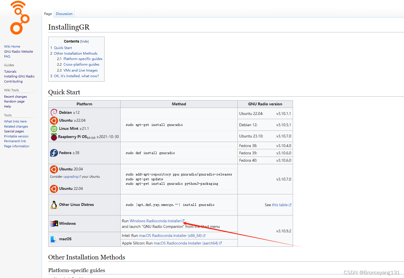Click the Other Linux Distros install command
404x278 pixels.
tap(170, 205)
